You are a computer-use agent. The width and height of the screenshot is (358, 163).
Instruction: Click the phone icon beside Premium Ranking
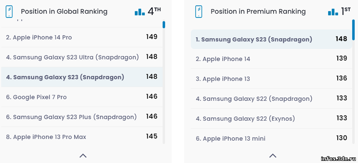point(199,12)
